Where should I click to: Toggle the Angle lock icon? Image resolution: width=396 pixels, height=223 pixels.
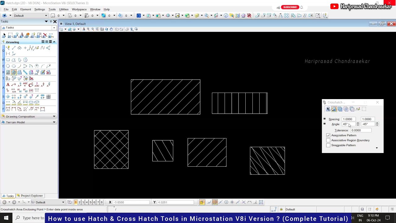coord(325,124)
